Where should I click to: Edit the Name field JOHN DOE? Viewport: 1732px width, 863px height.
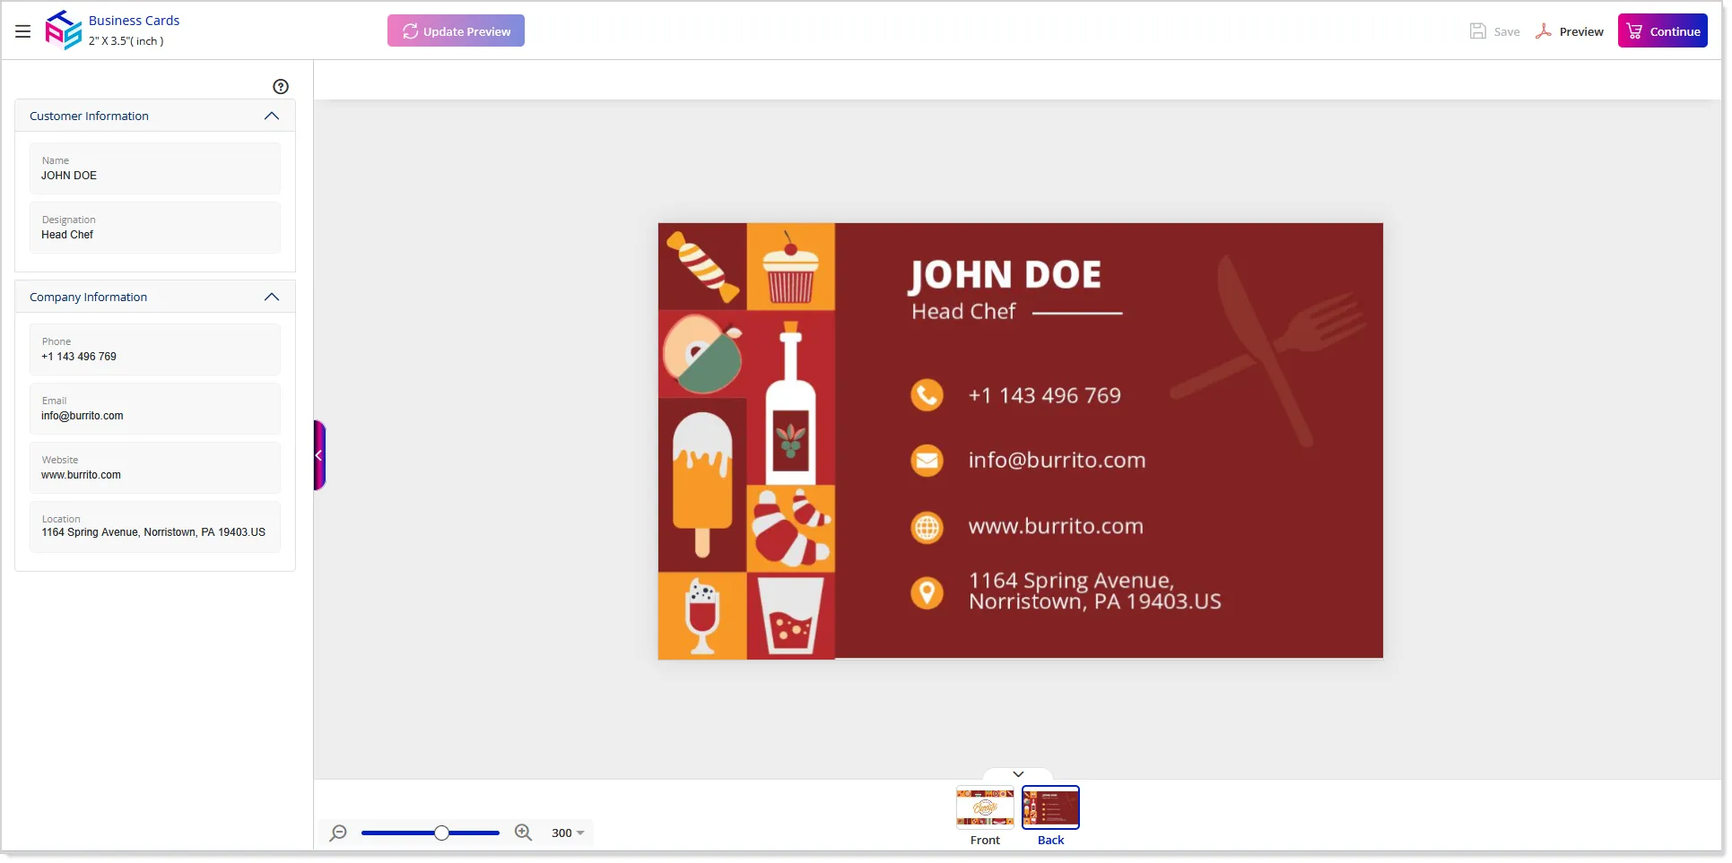point(155,168)
